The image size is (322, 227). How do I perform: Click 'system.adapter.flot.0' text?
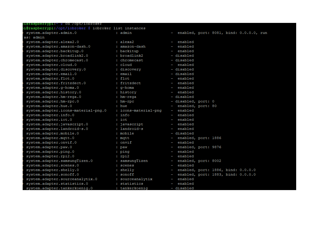click(50, 78)
